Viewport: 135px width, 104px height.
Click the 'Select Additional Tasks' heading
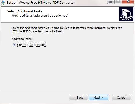(25, 11)
